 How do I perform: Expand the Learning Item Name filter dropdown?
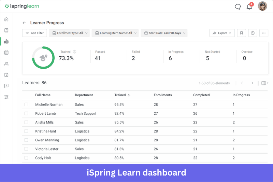115,33
